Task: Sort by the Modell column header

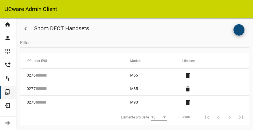Action: [x=135, y=61]
